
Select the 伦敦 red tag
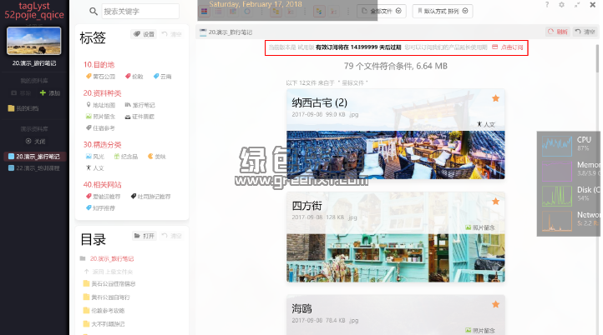click(x=134, y=77)
